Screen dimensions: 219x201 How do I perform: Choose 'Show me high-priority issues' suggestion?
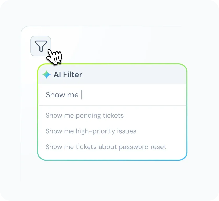(x=91, y=131)
